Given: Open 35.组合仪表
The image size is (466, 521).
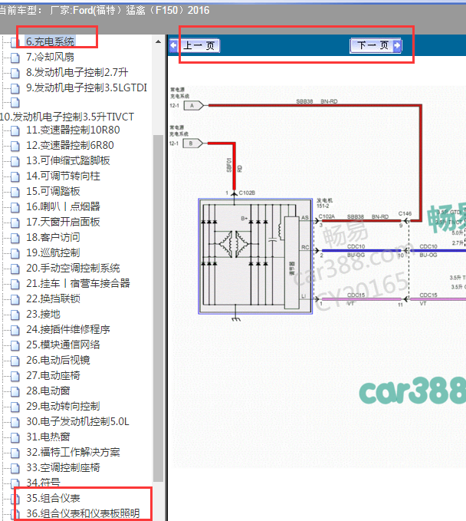Looking at the screenshot, I should [53, 498].
